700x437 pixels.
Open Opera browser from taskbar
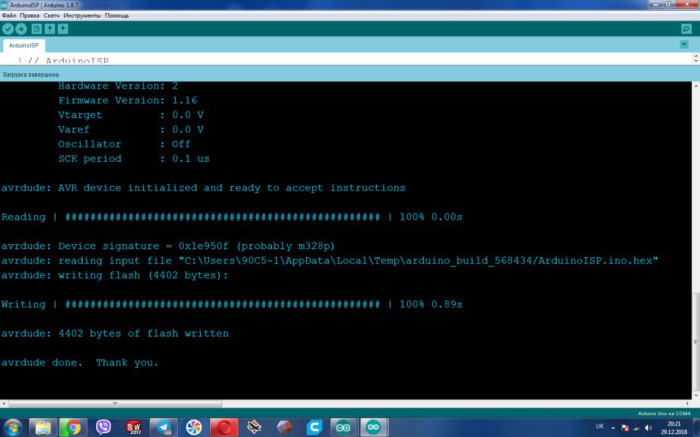[224, 427]
